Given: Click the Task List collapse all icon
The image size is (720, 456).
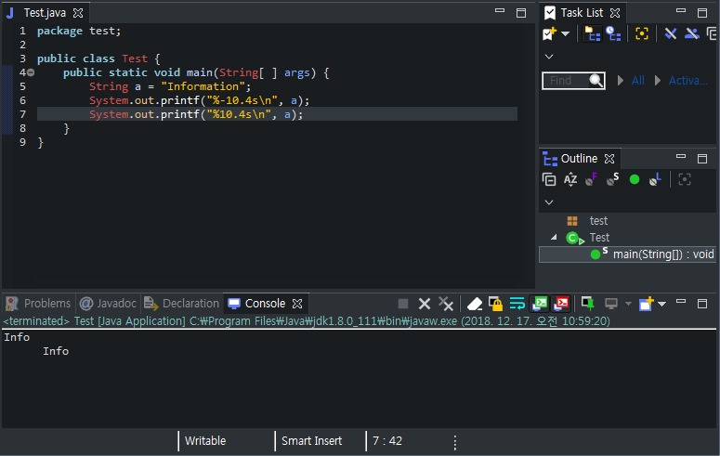Looking at the screenshot, I should pos(713,33).
